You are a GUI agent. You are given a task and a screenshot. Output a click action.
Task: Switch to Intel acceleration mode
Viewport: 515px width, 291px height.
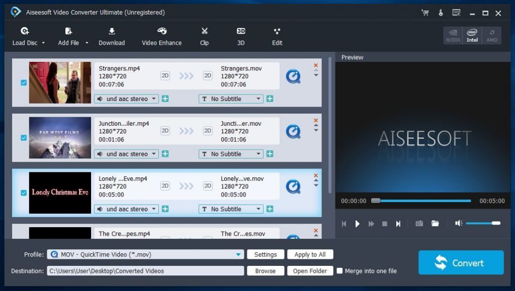click(x=472, y=35)
